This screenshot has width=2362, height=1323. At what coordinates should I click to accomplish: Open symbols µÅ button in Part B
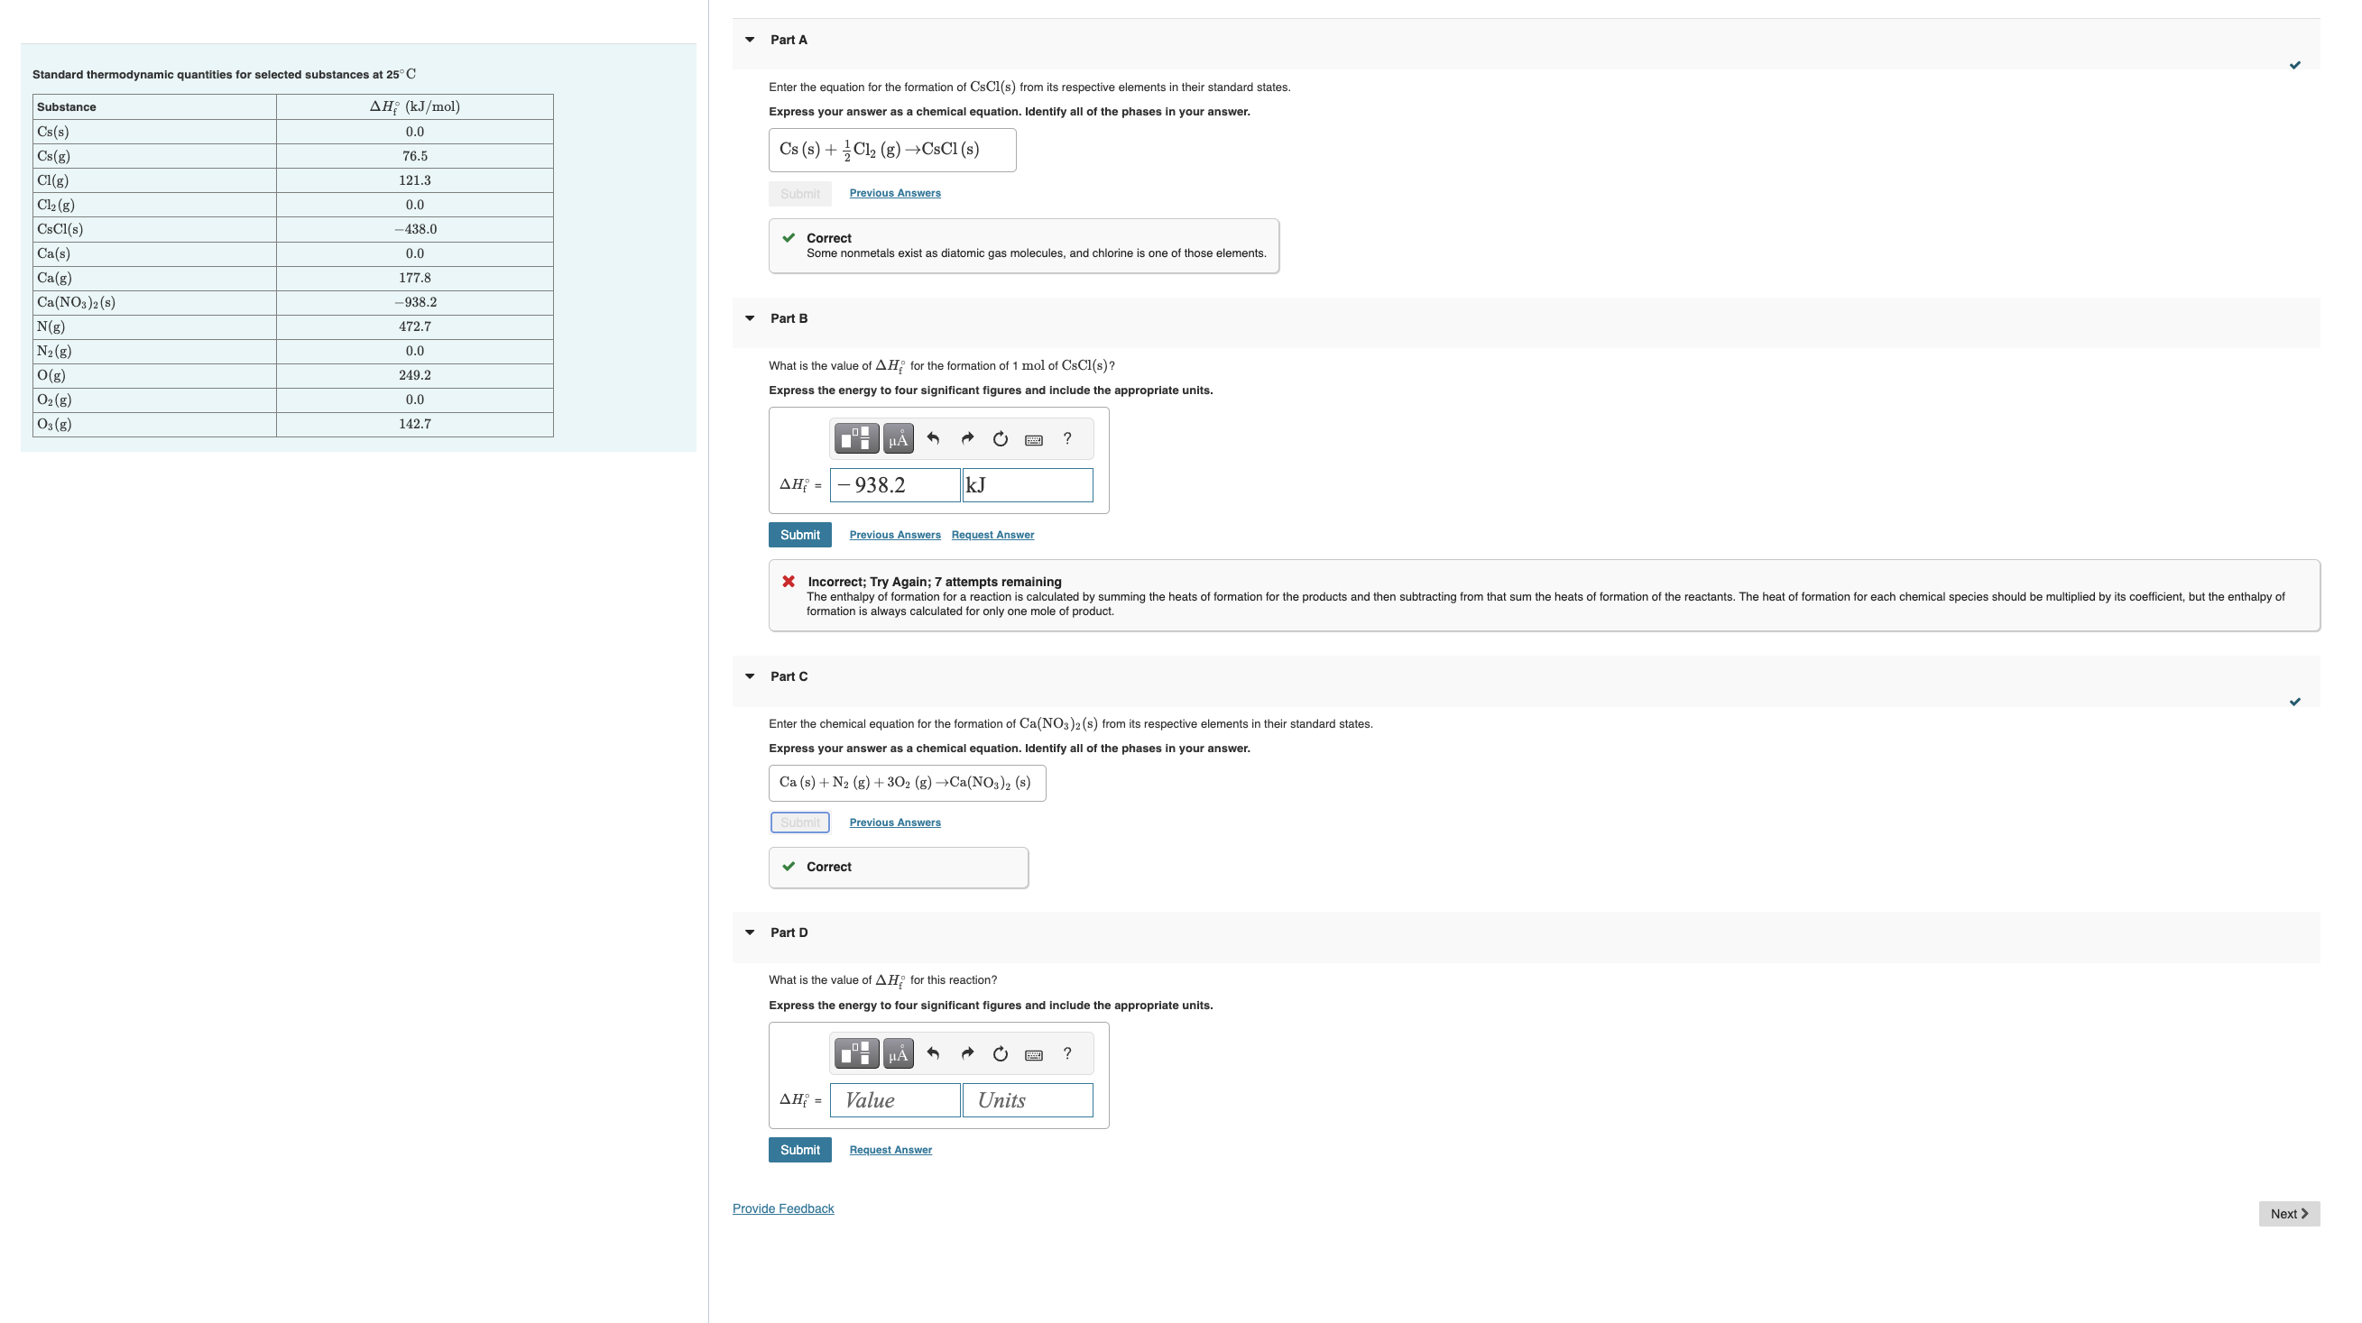click(x=898, y=439)
